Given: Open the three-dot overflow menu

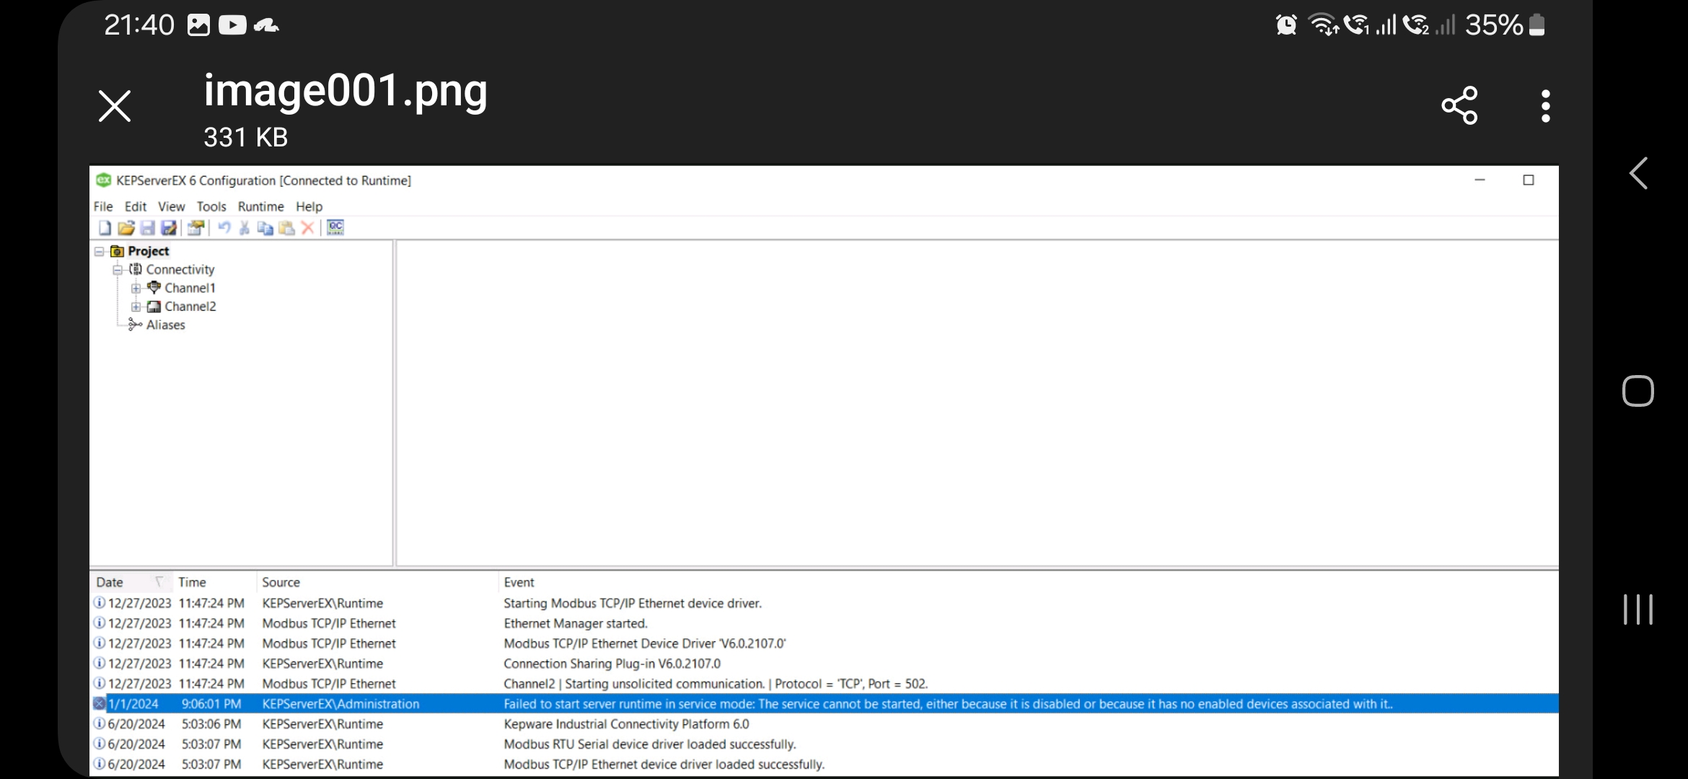Looking at the screenshot, I should pyautogui.click(x=1545, y=105).
